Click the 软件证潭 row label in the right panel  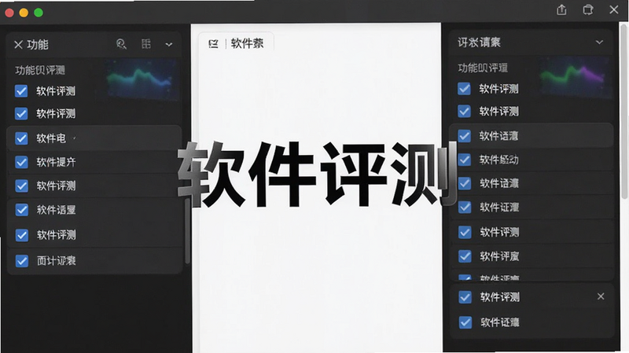499,208
